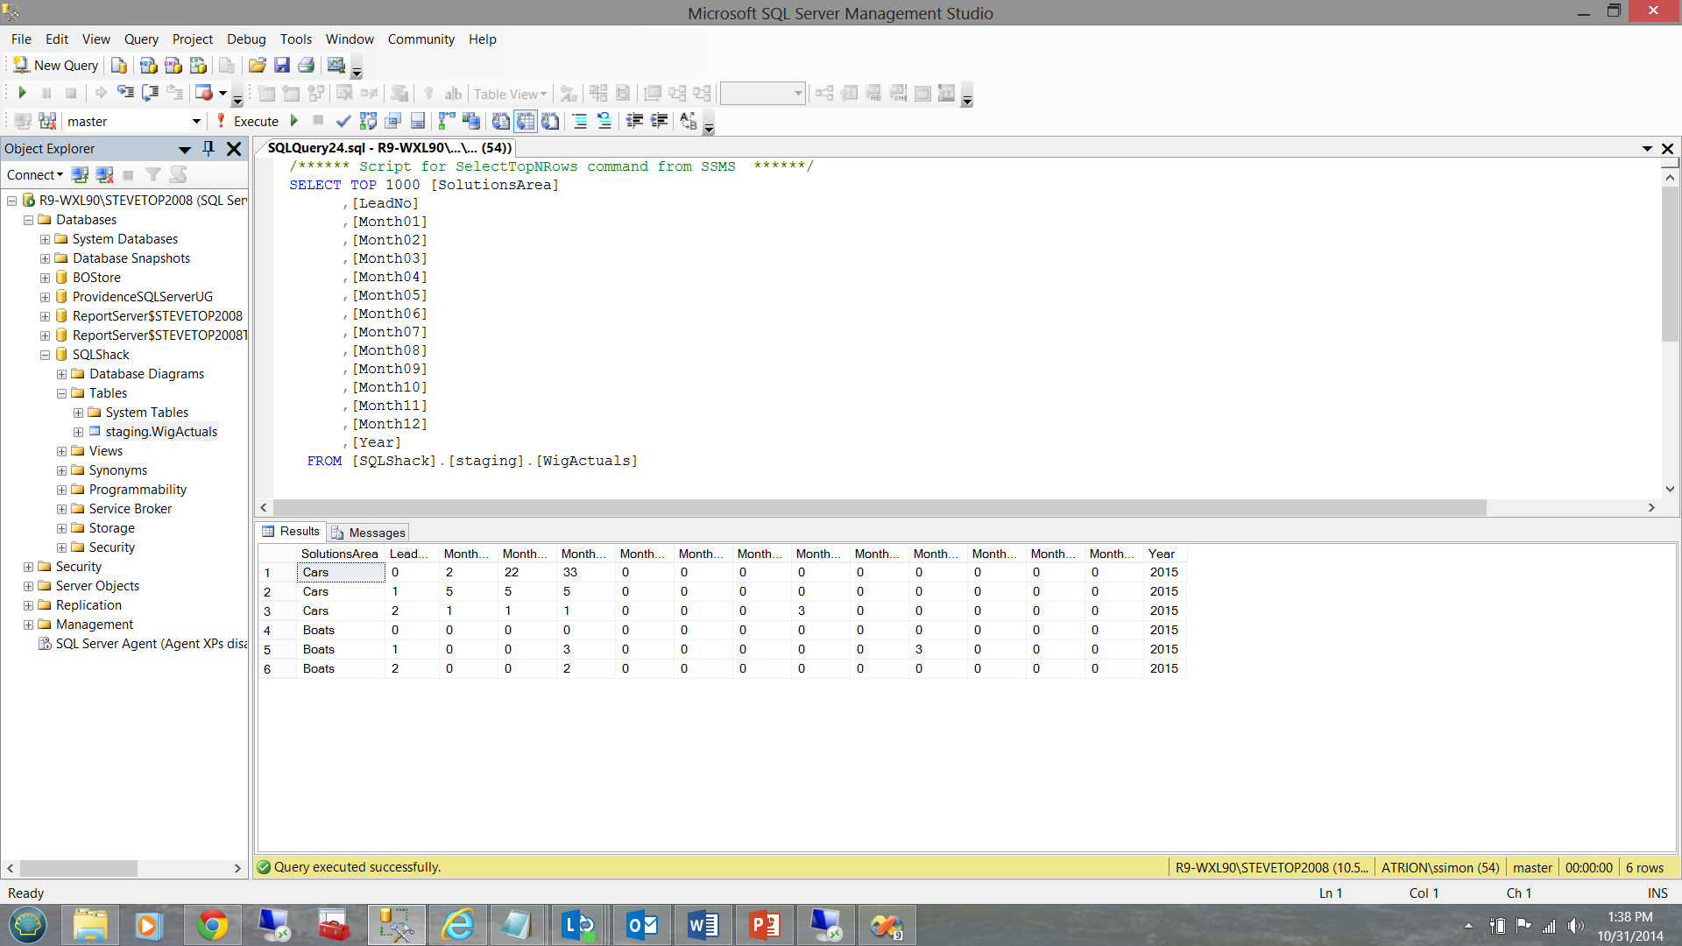1682x946 pixels.
Task: Collapse the SQLShack database node
Action: (45, 355)
